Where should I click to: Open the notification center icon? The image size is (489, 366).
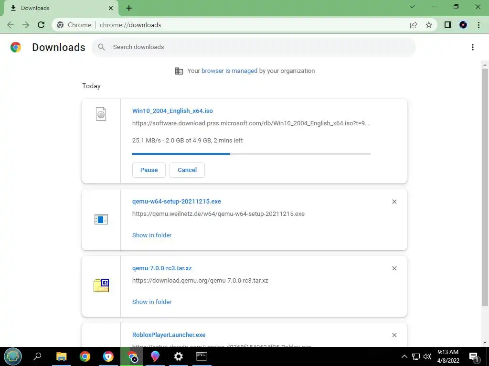[474, 356]
